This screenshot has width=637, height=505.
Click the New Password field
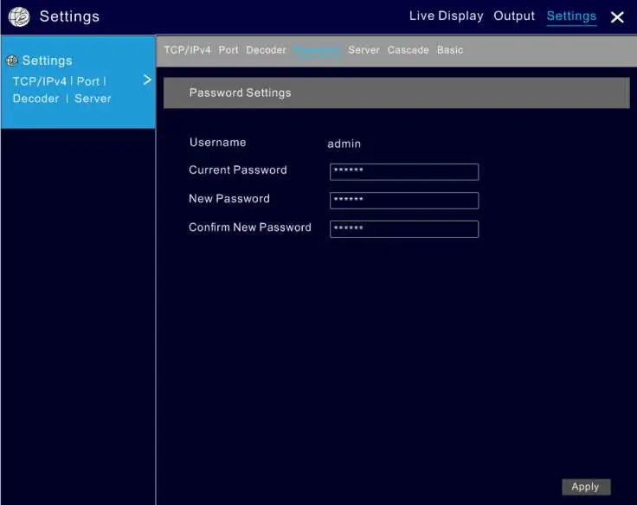pos(404,201)
